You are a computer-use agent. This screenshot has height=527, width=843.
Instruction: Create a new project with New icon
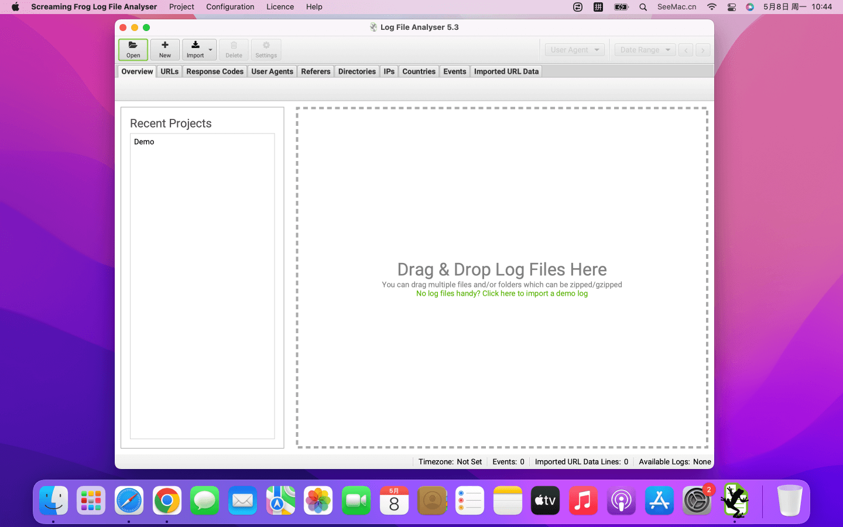165,49
